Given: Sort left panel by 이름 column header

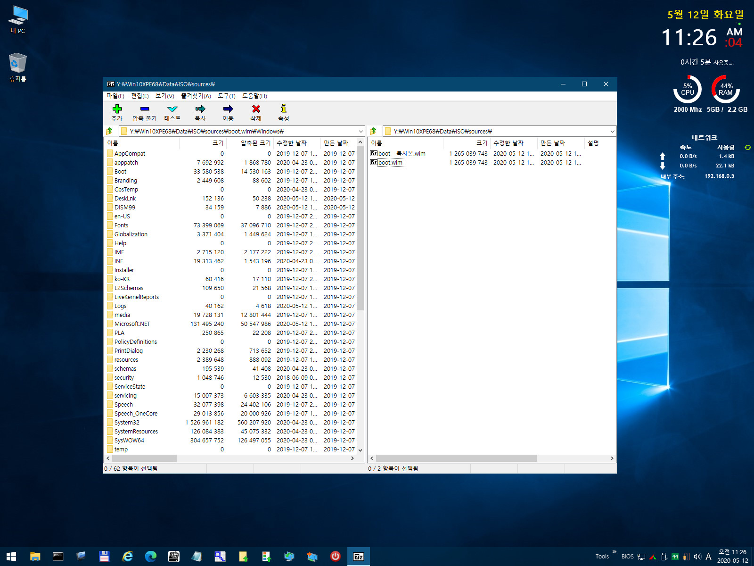Looking at the screenshot, I should tap(141, 143).
